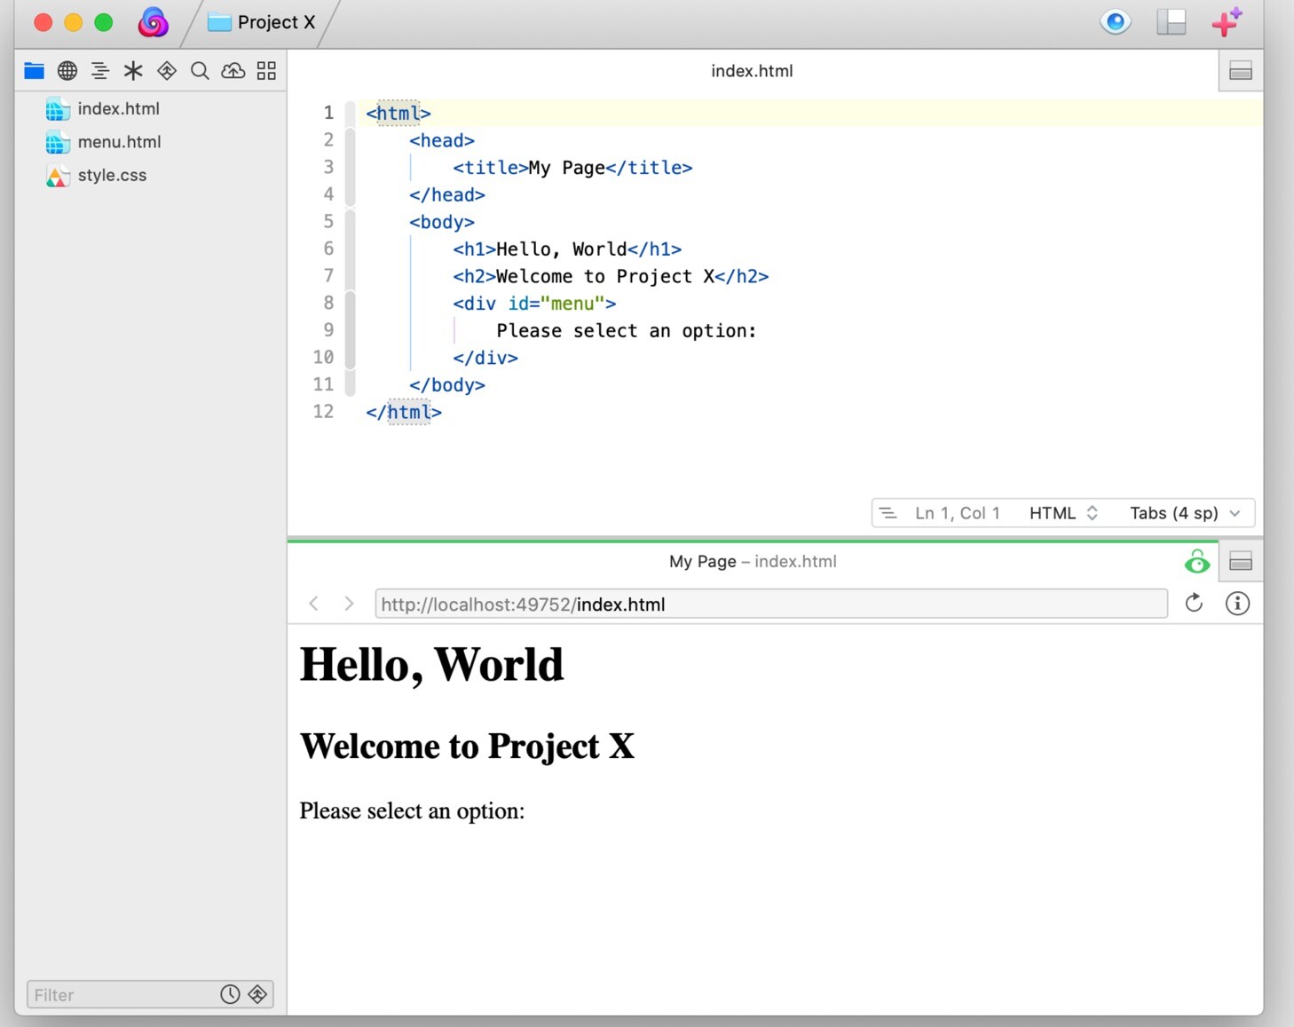Show the Symbols outline list icon
1294x1027 pixels.
point(100,71)
